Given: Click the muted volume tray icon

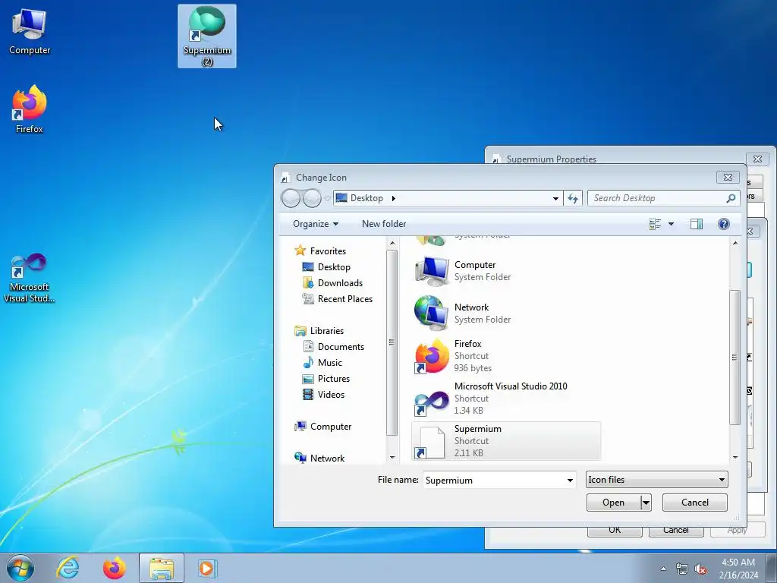Looking at the screenshot, I should click(x=700, y=569).
